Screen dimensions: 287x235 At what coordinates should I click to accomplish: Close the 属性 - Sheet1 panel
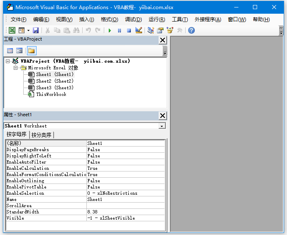pos(162,116)
